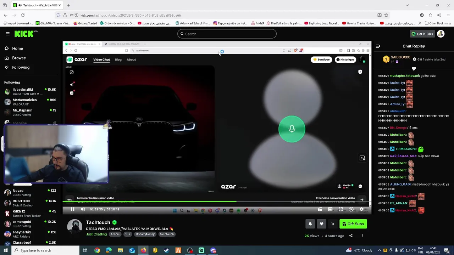Toggle theater mode in the player
The image size is (454, 255).
[330, 209]
